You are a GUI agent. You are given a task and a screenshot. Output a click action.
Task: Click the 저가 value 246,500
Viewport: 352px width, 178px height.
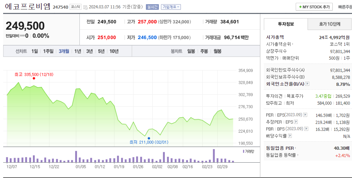[x=147, y=37]
